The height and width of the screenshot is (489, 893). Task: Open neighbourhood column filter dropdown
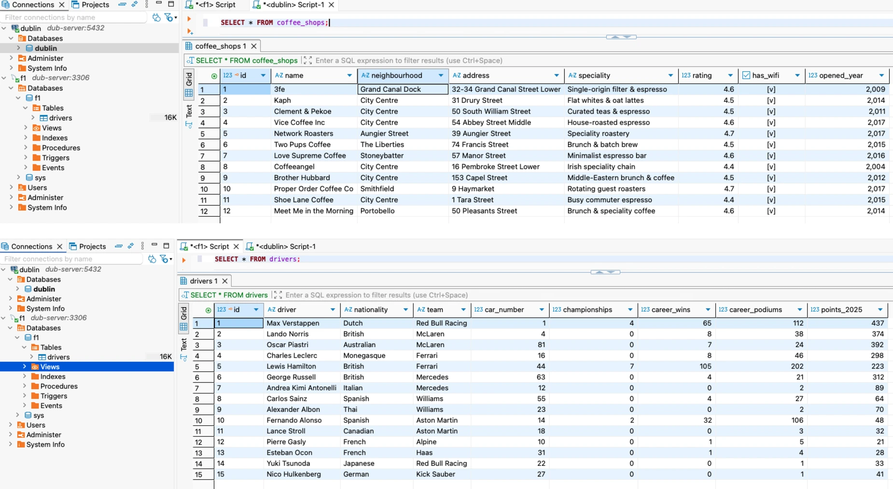(441, 76)
